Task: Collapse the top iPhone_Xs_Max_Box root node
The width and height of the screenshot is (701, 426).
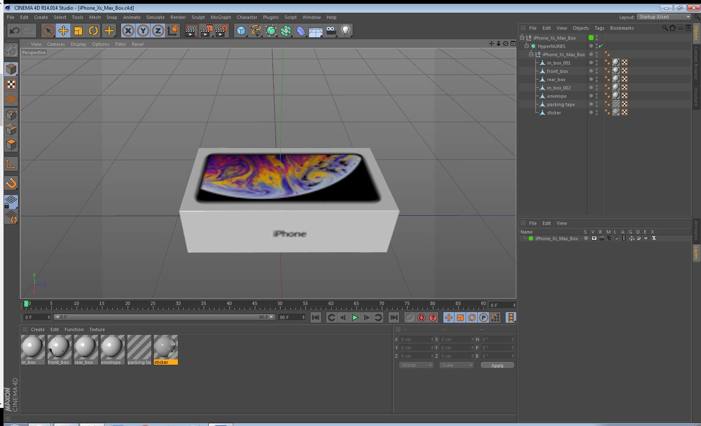Action: (522, 38)
